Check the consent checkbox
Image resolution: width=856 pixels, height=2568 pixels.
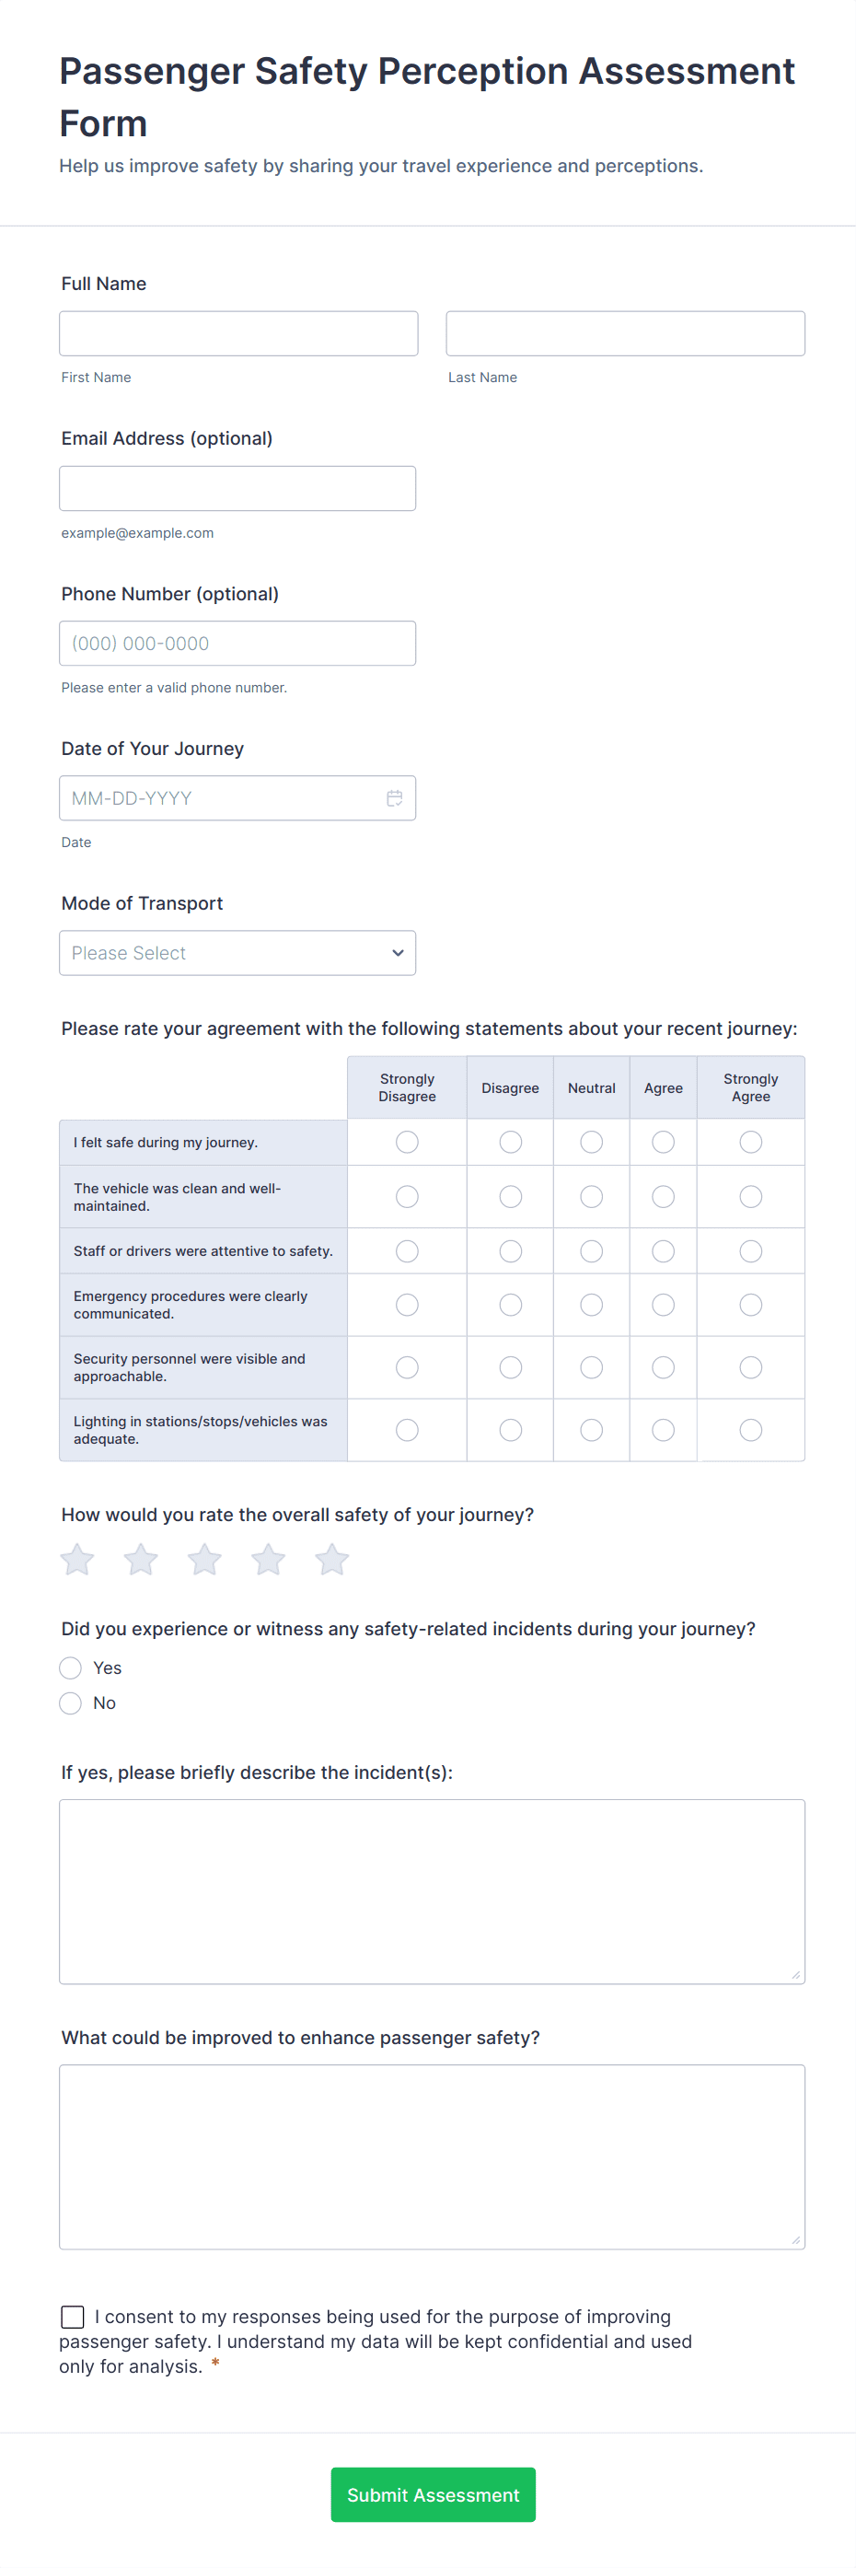[73, 2317]
